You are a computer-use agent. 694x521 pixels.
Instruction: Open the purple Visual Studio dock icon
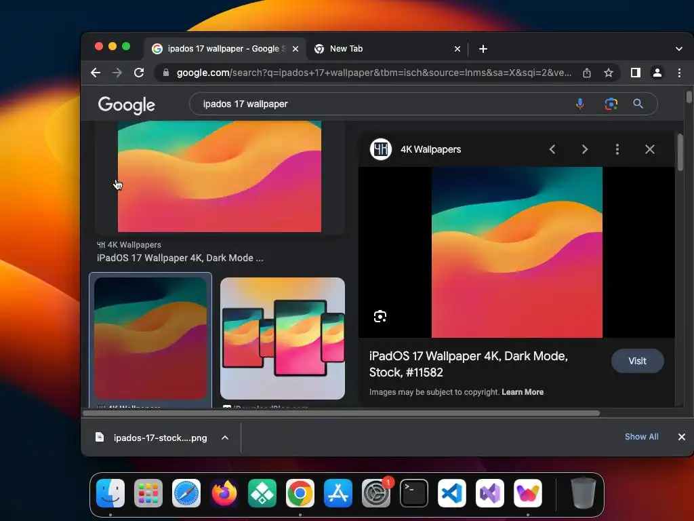click(490, 493)
